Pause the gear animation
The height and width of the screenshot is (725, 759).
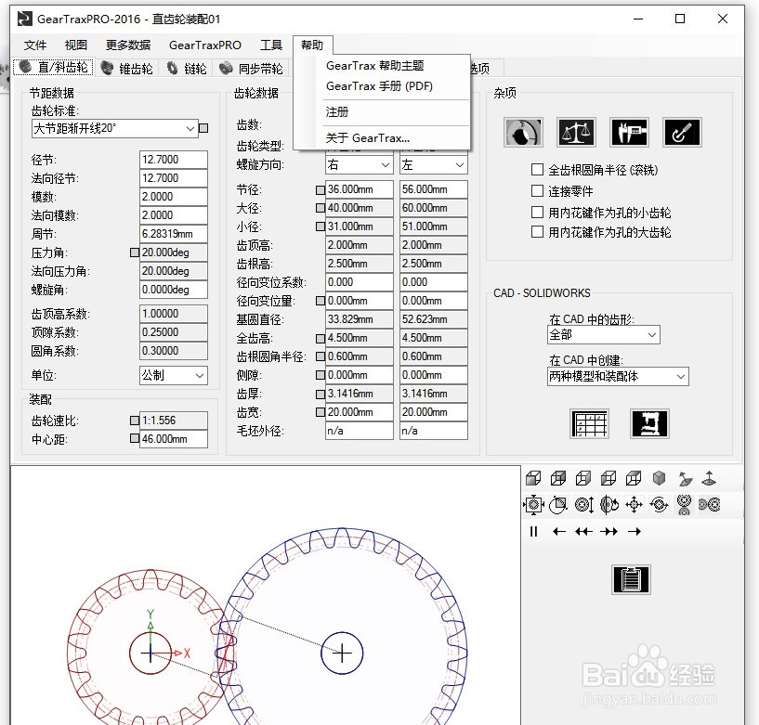point(533,532)
